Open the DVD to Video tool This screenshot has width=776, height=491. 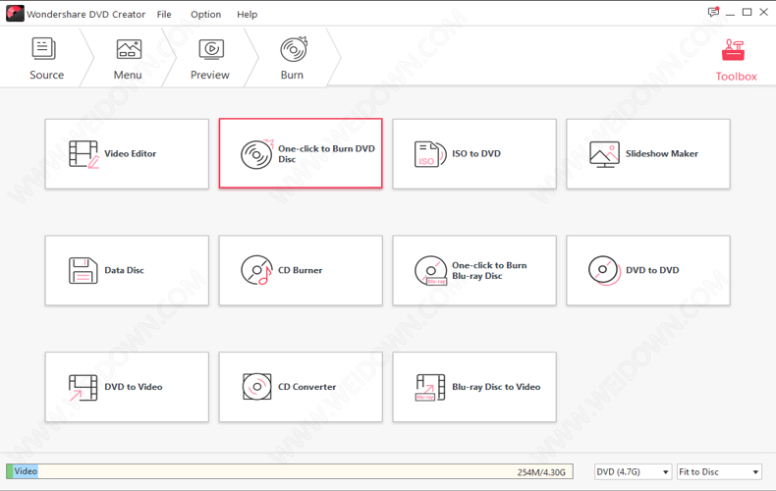[127, 387]
